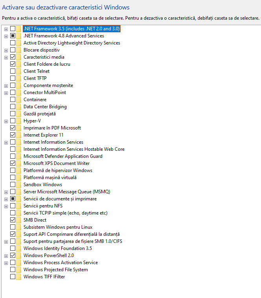Image resolution: width=261 pixels, height=298 pixels.
Task: Expand the Hyper-V node
Action: coord(6,121)
